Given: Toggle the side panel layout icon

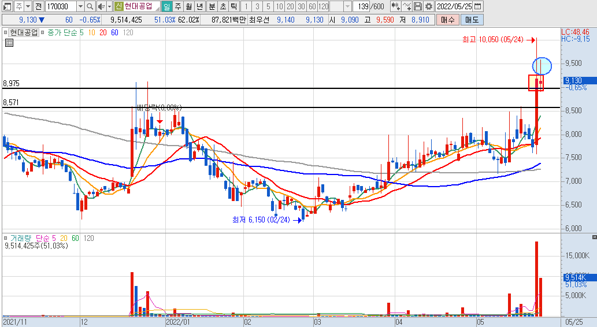Looking at the screenshot, I should coord(8,6).
